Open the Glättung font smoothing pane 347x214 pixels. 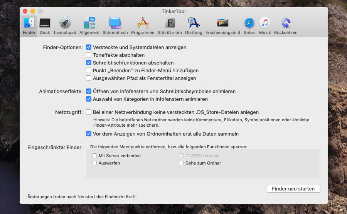[194, 26]
